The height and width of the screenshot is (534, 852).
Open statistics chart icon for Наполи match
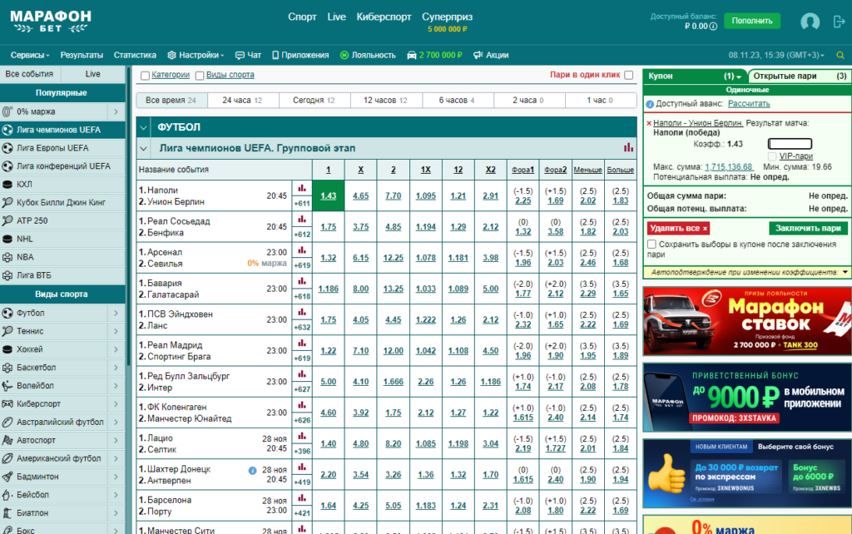click(301, 189)
